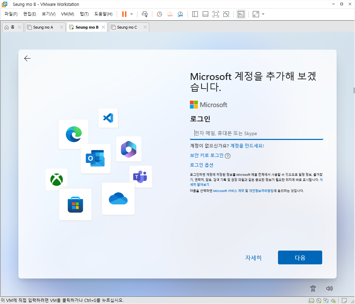Toggle the library sidebar panel icon
The image size is (355, 304).
[x=195, y=14]
